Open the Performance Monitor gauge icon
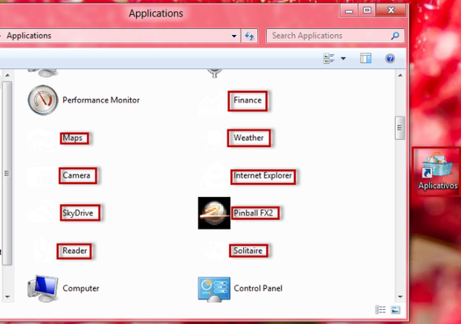This screenshot has width=461, height=324. (x=43, y=100)
